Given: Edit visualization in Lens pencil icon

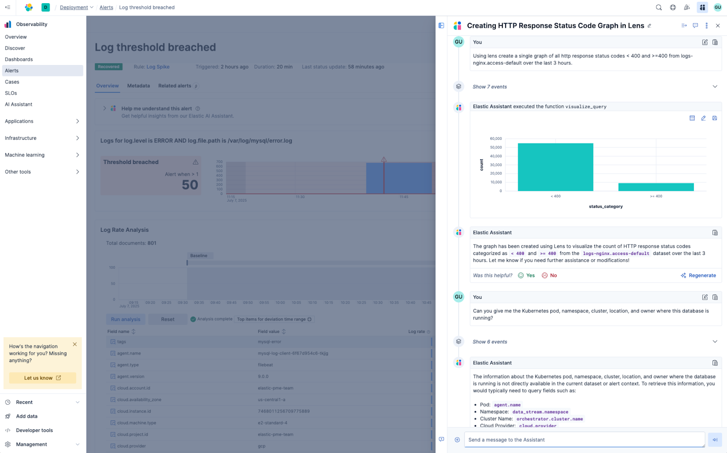Looking at the screenshot, I should tap(703, 118).
